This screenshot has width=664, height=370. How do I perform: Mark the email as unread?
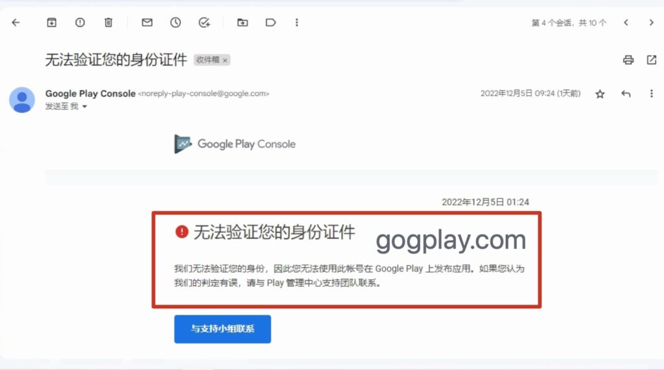(x=147, y=23)
